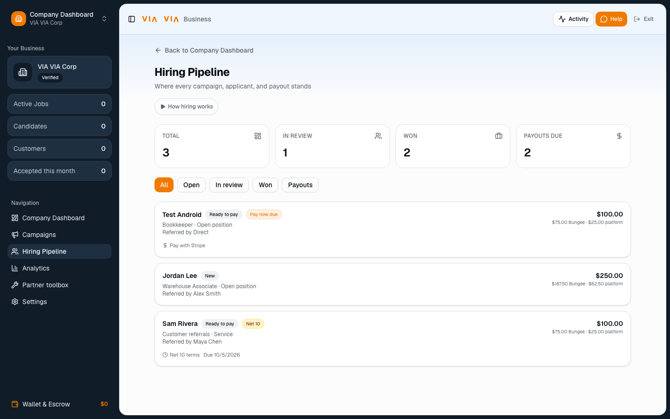Open Wallet & Escrow

60,404
